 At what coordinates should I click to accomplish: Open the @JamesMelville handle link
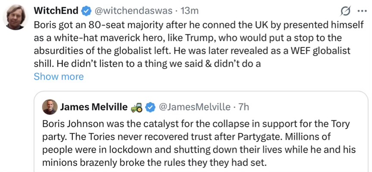pyautogui.click(x=194, y=107)
